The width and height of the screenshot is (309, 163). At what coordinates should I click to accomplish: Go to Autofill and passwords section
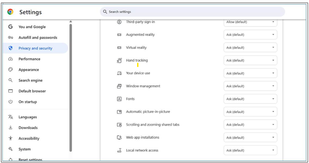38,38
